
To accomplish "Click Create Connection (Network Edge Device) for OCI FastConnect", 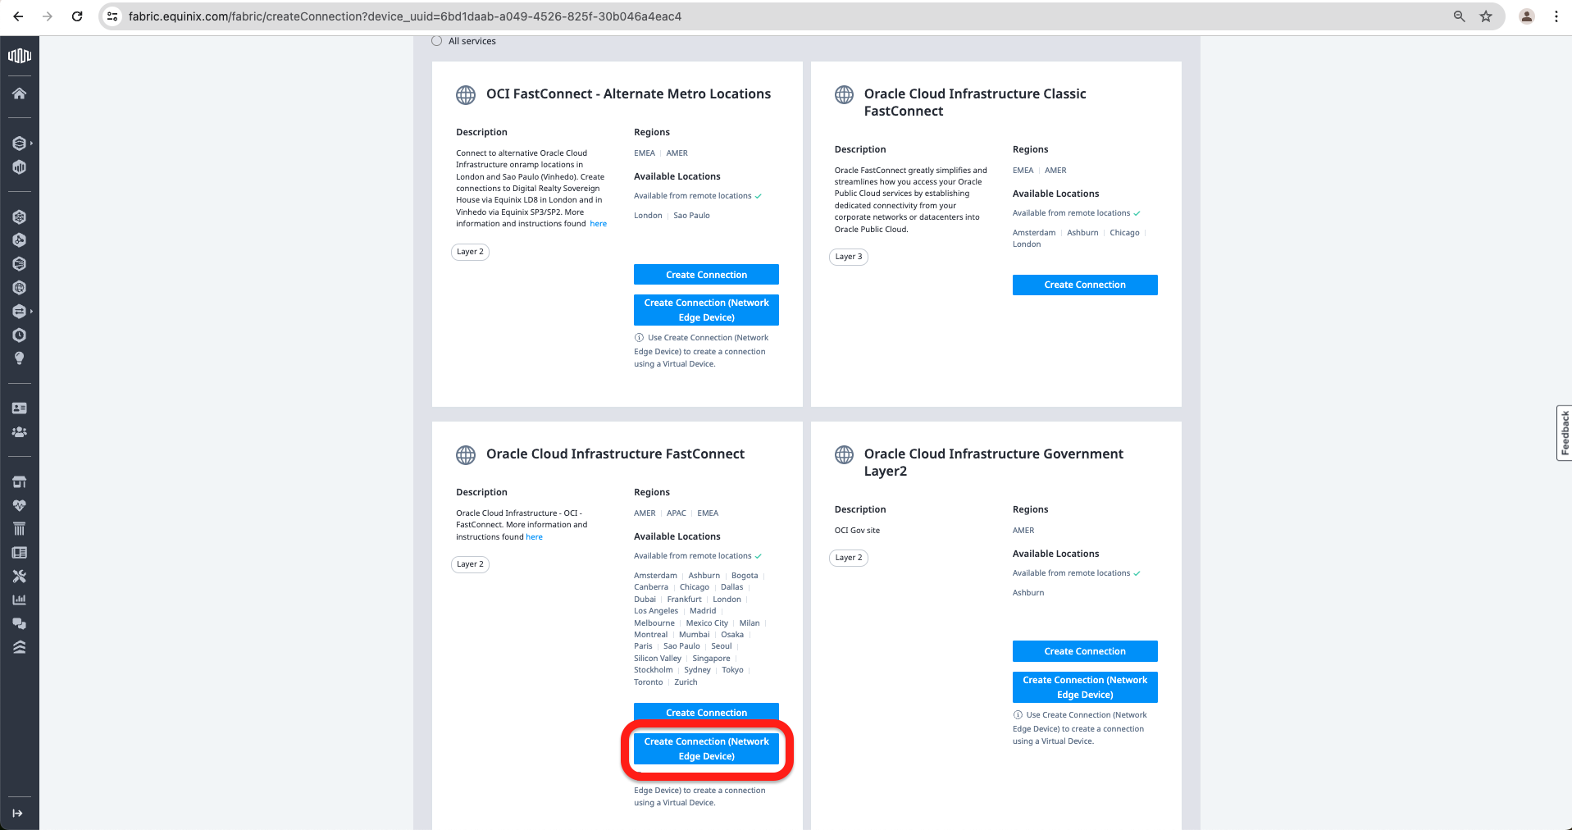I will click(x=706, y=749).
